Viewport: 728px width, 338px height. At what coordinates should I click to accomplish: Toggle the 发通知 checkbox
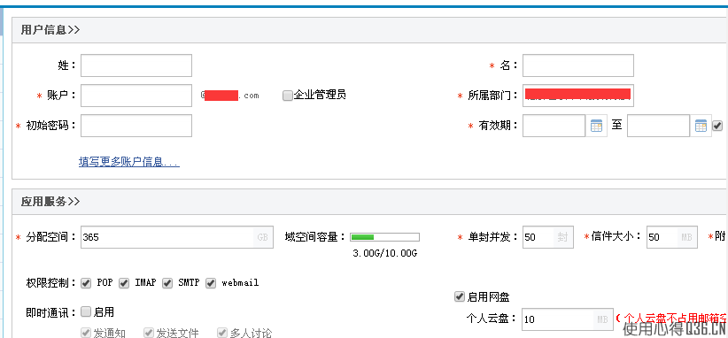(86, 333)
